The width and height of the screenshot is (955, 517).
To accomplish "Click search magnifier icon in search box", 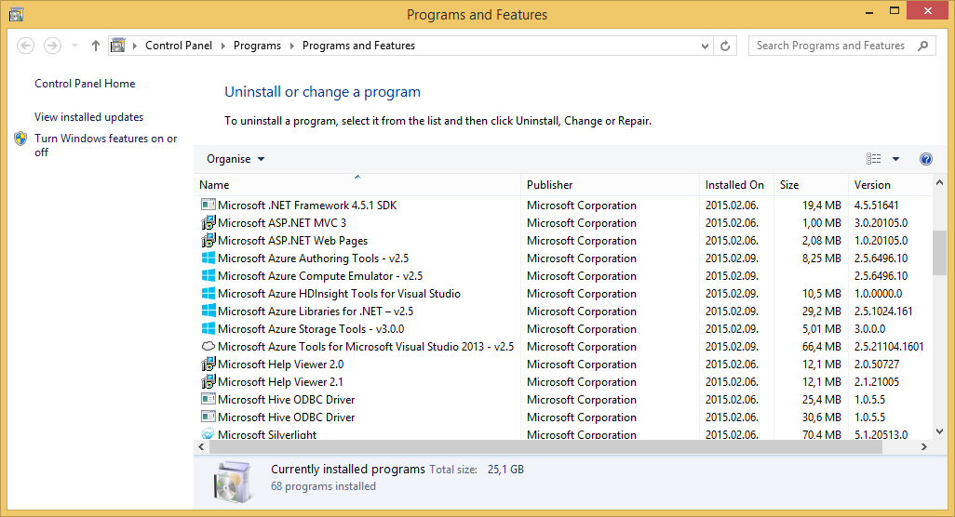I will [x=922, y=46].
